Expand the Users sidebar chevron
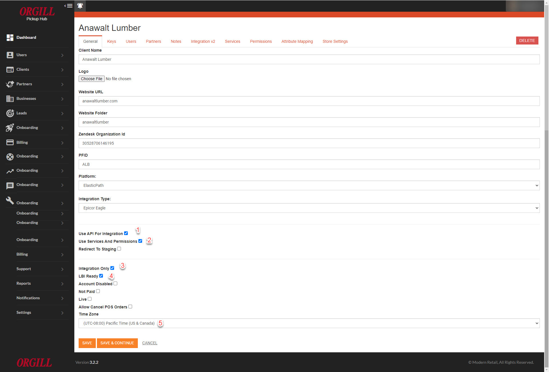Image resolution: width=549 pixels, height=372 pixels. [x=62, y=55]
